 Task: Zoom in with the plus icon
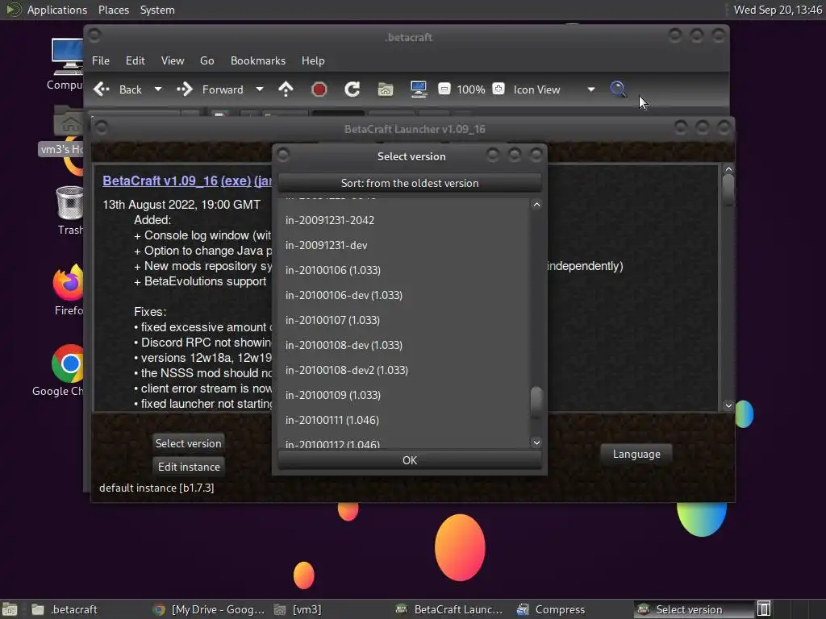click(x=498, y=89)
